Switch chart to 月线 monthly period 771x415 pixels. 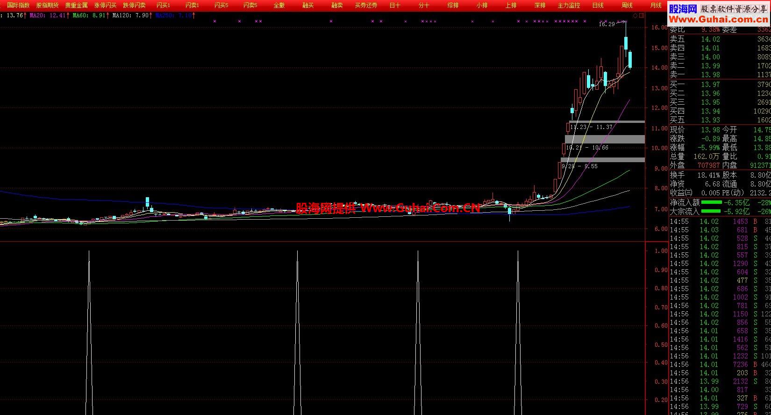tap(656, 5)
